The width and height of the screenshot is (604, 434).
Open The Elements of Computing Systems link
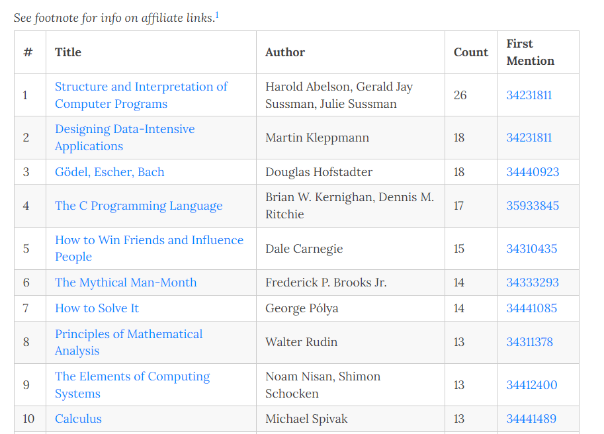click(x=132, y=376)
